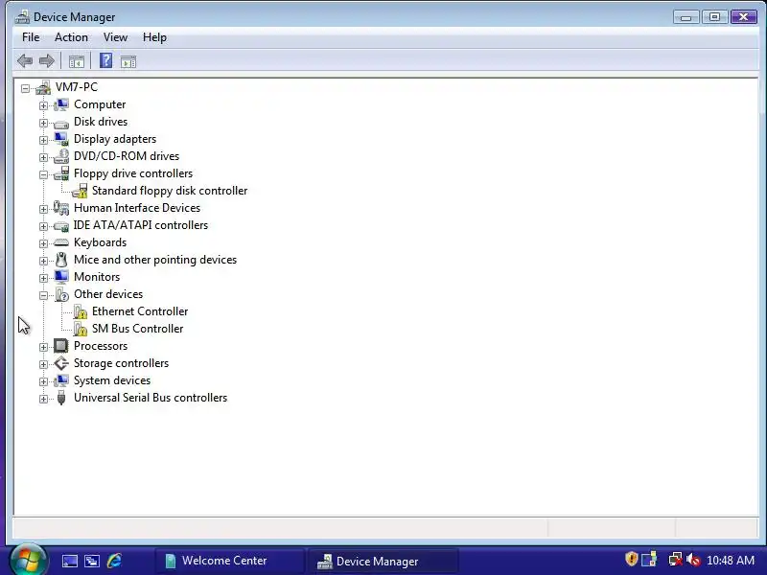
Task: Expand the Keyboards node
Action: pyautogui.click(x=43, y=243)
